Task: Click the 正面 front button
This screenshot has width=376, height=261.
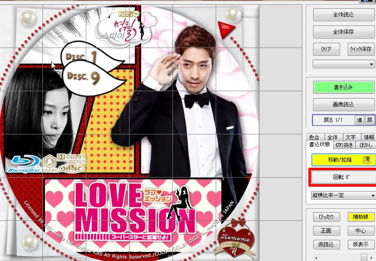Action: tap(326, 231)
